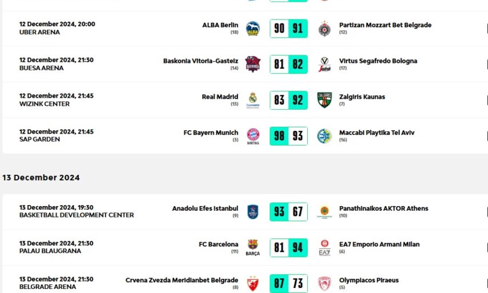Open the Maccabi Tel Aviv logo
The height and width of the screenshot is (293, 488).
324,136
